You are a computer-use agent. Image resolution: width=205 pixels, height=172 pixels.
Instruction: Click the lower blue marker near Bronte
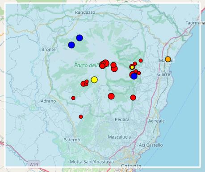point(71,45)
